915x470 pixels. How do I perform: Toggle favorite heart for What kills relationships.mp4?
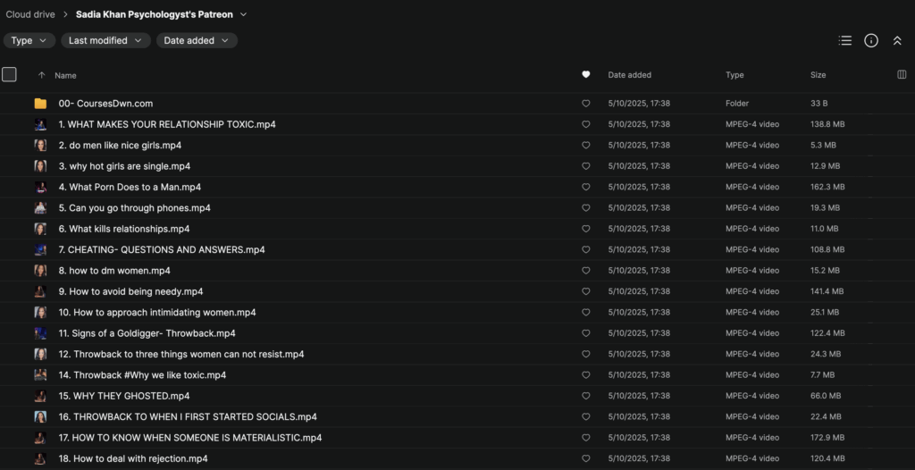pyautogui.click(x=585, y=229)
